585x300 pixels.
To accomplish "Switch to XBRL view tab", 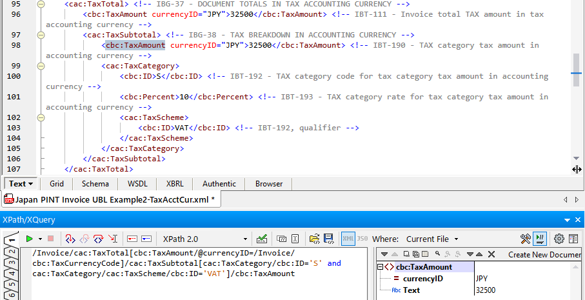I will click(x=175, y=184).
